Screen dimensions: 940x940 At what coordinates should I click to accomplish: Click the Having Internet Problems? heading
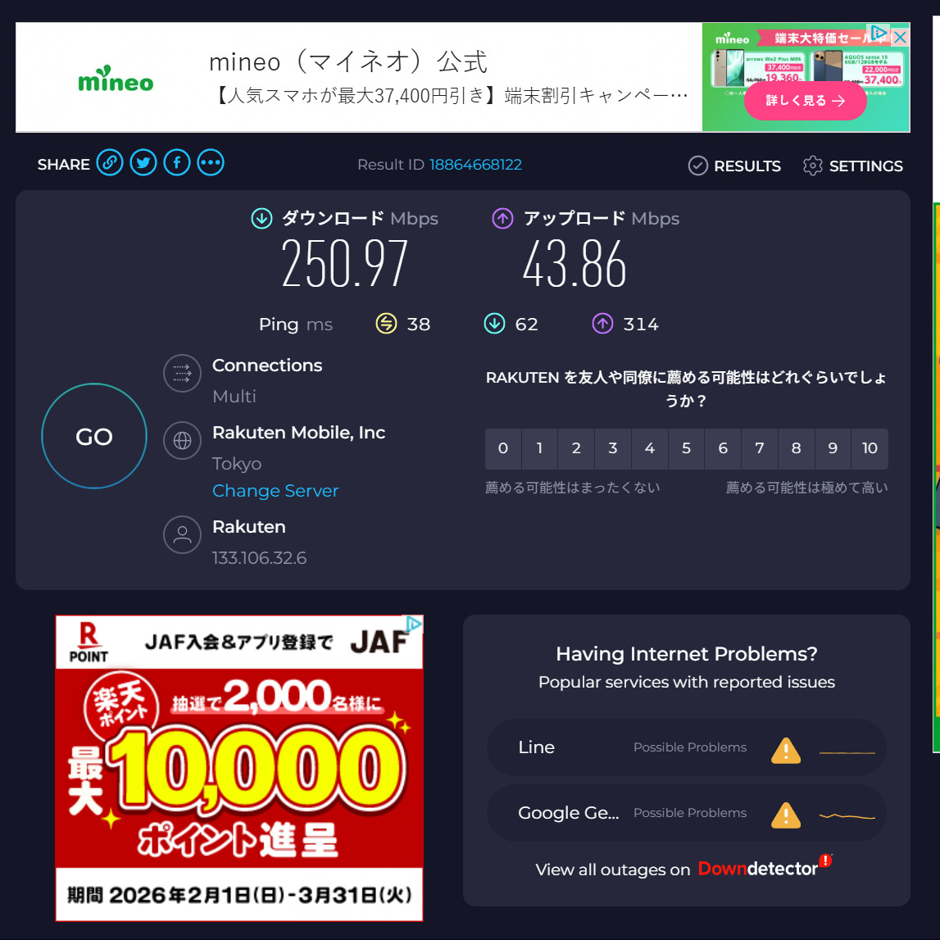(687, 653)
